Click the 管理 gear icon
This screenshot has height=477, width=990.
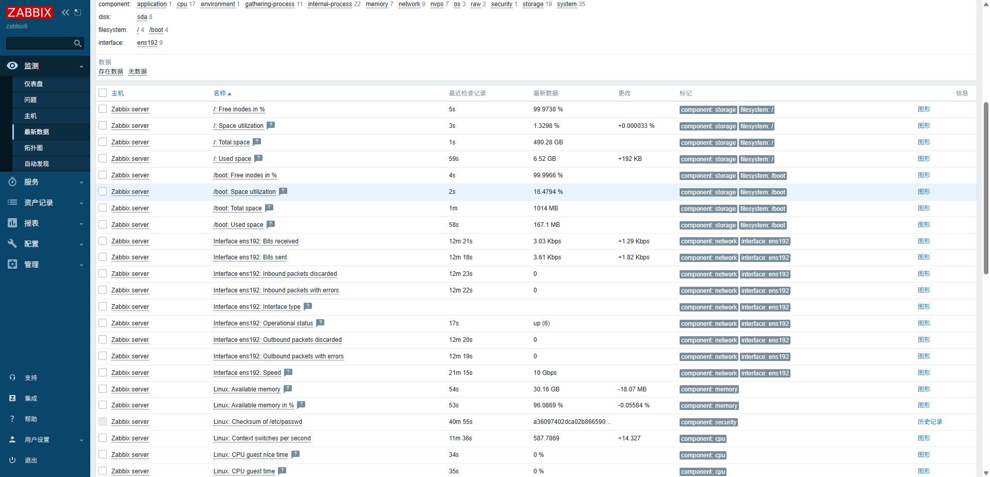(12, 264)
